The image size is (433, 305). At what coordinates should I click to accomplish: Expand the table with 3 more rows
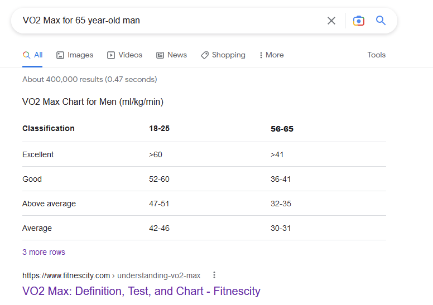pos(44,252)
